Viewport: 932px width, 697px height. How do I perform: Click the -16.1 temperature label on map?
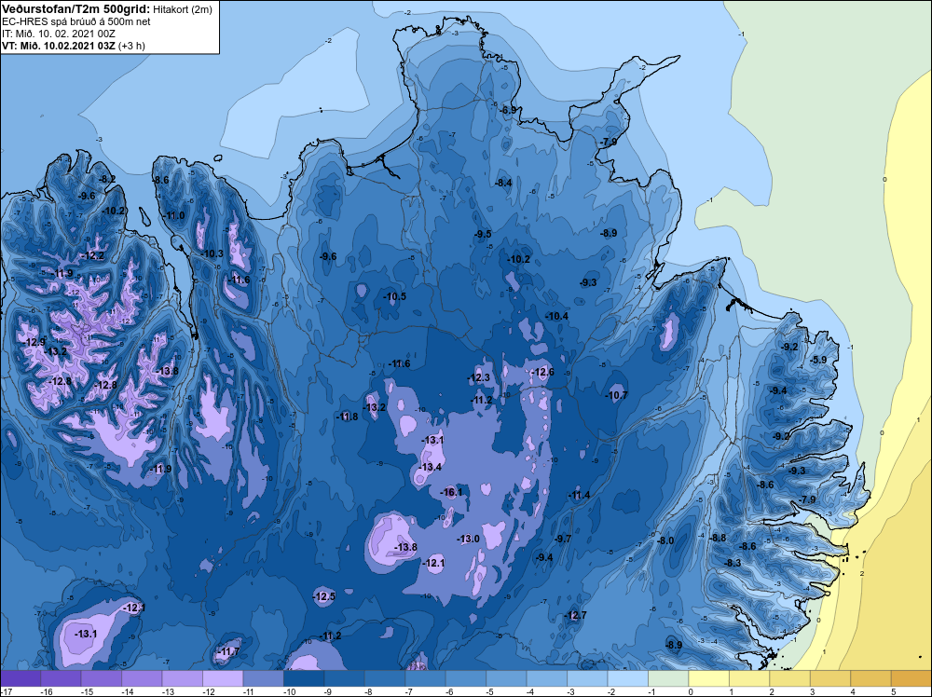451,492
